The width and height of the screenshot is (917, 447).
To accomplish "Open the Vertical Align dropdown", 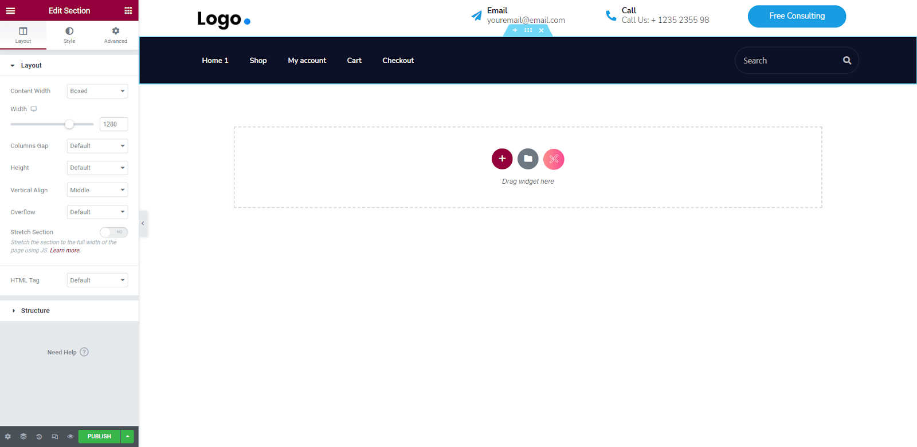I will coord(97,190).
